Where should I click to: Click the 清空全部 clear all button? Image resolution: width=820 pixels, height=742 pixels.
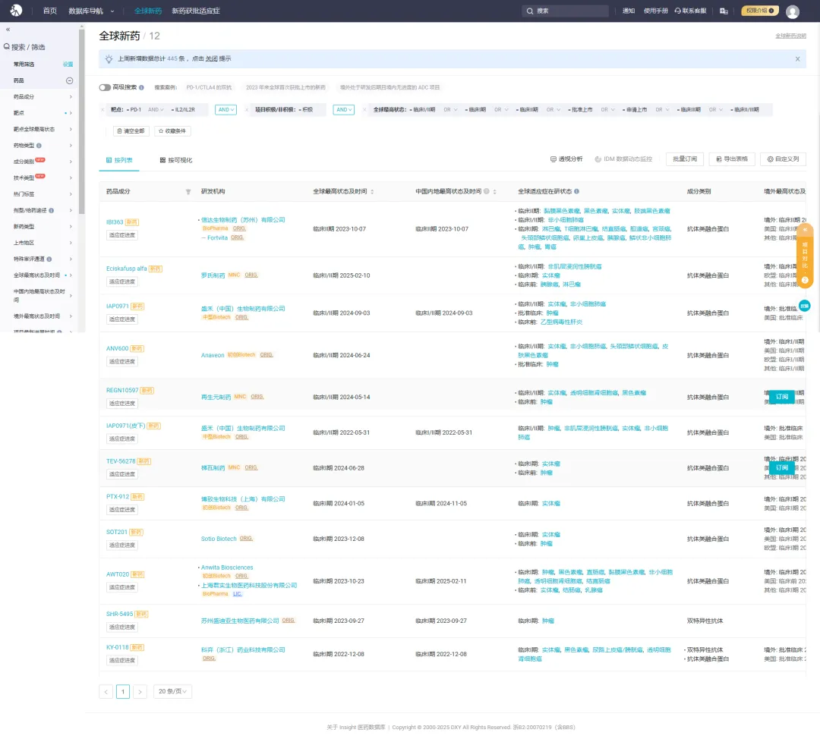tap(131, 131)
